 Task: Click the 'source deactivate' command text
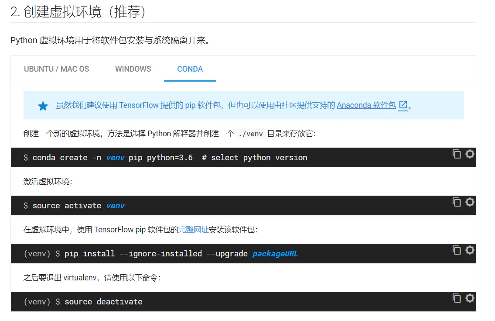click(103, 302)
